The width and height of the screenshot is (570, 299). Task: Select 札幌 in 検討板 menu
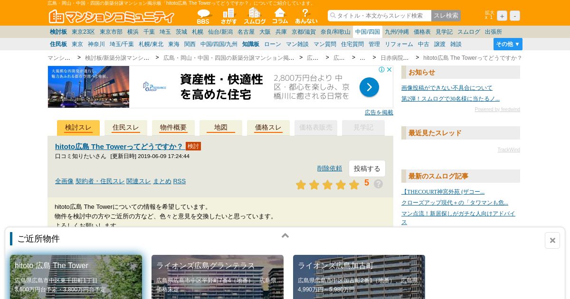(198, 32)
